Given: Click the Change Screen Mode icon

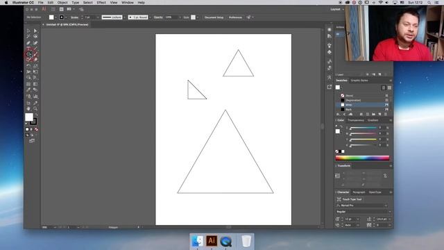Looking at the screenshot, I should (x=32, y=140).
